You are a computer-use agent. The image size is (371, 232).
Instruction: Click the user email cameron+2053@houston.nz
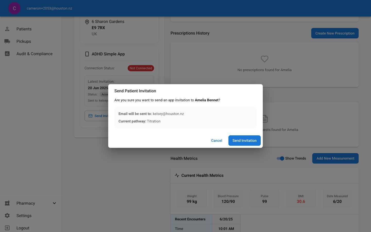pyautogui.click(x=49, y=8)
